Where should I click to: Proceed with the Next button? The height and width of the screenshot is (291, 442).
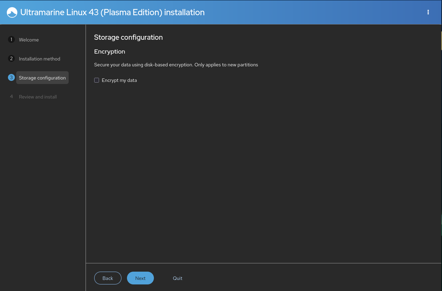140,278
